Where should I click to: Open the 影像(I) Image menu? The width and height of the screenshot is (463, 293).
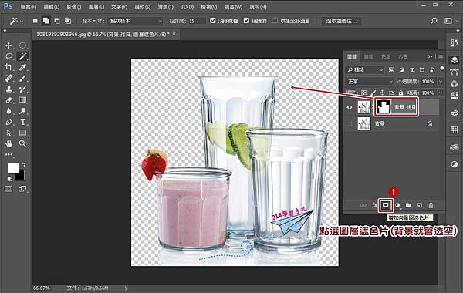74,7
